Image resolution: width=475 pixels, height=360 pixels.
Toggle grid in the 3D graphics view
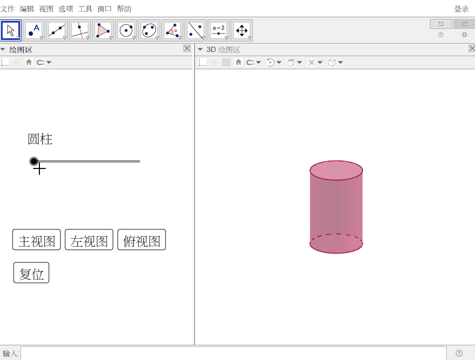point(214,62)
